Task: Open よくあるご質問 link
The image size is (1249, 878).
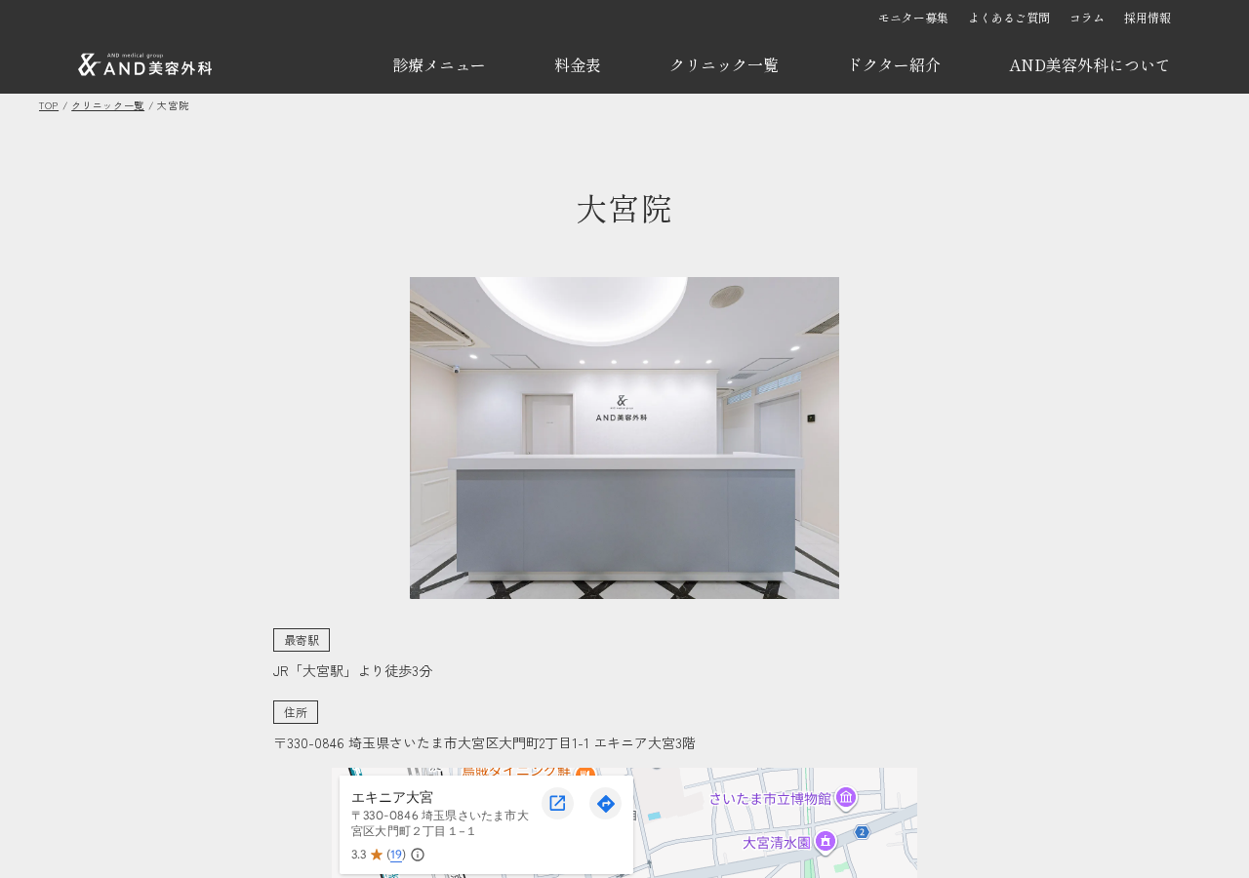Action: (1009, 18)
